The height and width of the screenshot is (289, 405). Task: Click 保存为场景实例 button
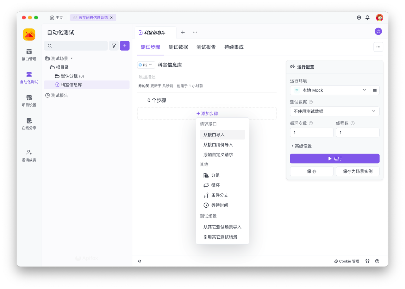[x=358, y=171]
